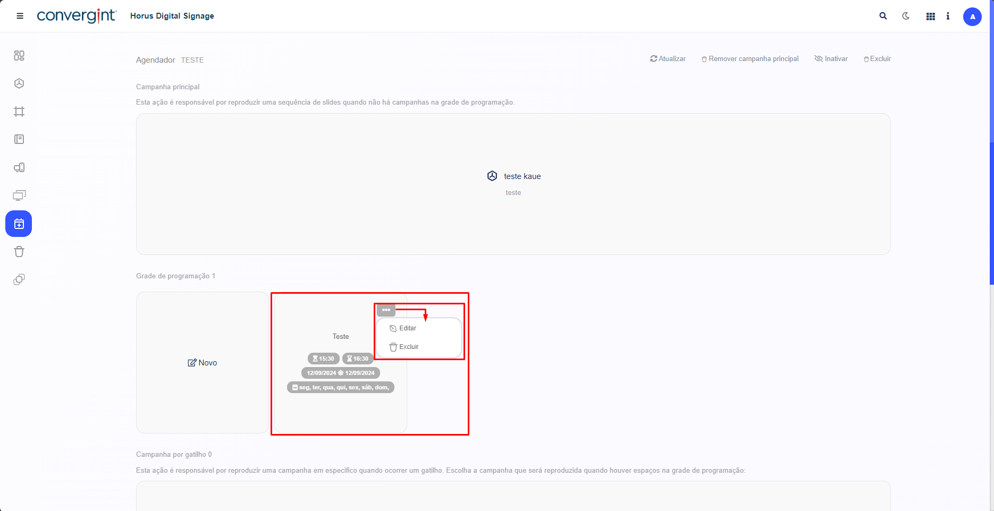
Task: Open the apps grid icon
Action: click(x=930, y=16)
